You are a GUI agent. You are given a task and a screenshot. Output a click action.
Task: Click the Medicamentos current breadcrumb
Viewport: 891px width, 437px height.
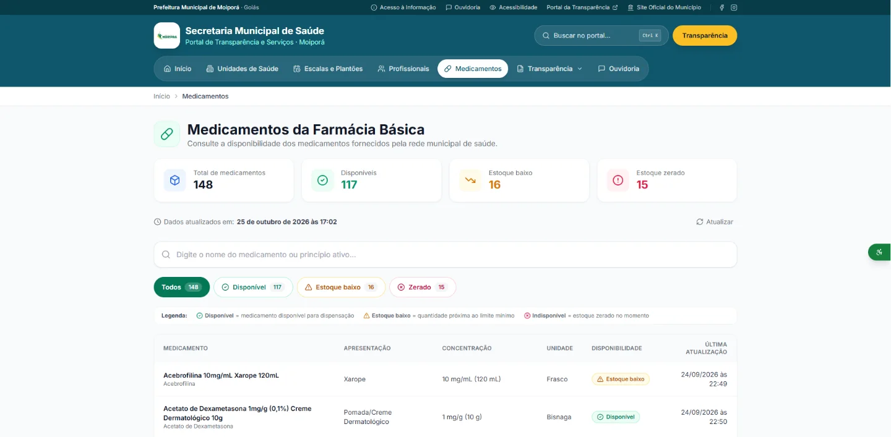(205, 96)
